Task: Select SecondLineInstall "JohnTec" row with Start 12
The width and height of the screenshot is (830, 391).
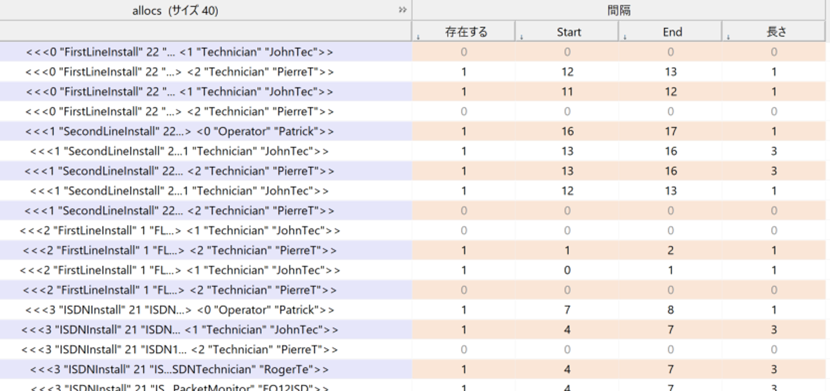Action: pyautogui.click(x=413, y=191)
